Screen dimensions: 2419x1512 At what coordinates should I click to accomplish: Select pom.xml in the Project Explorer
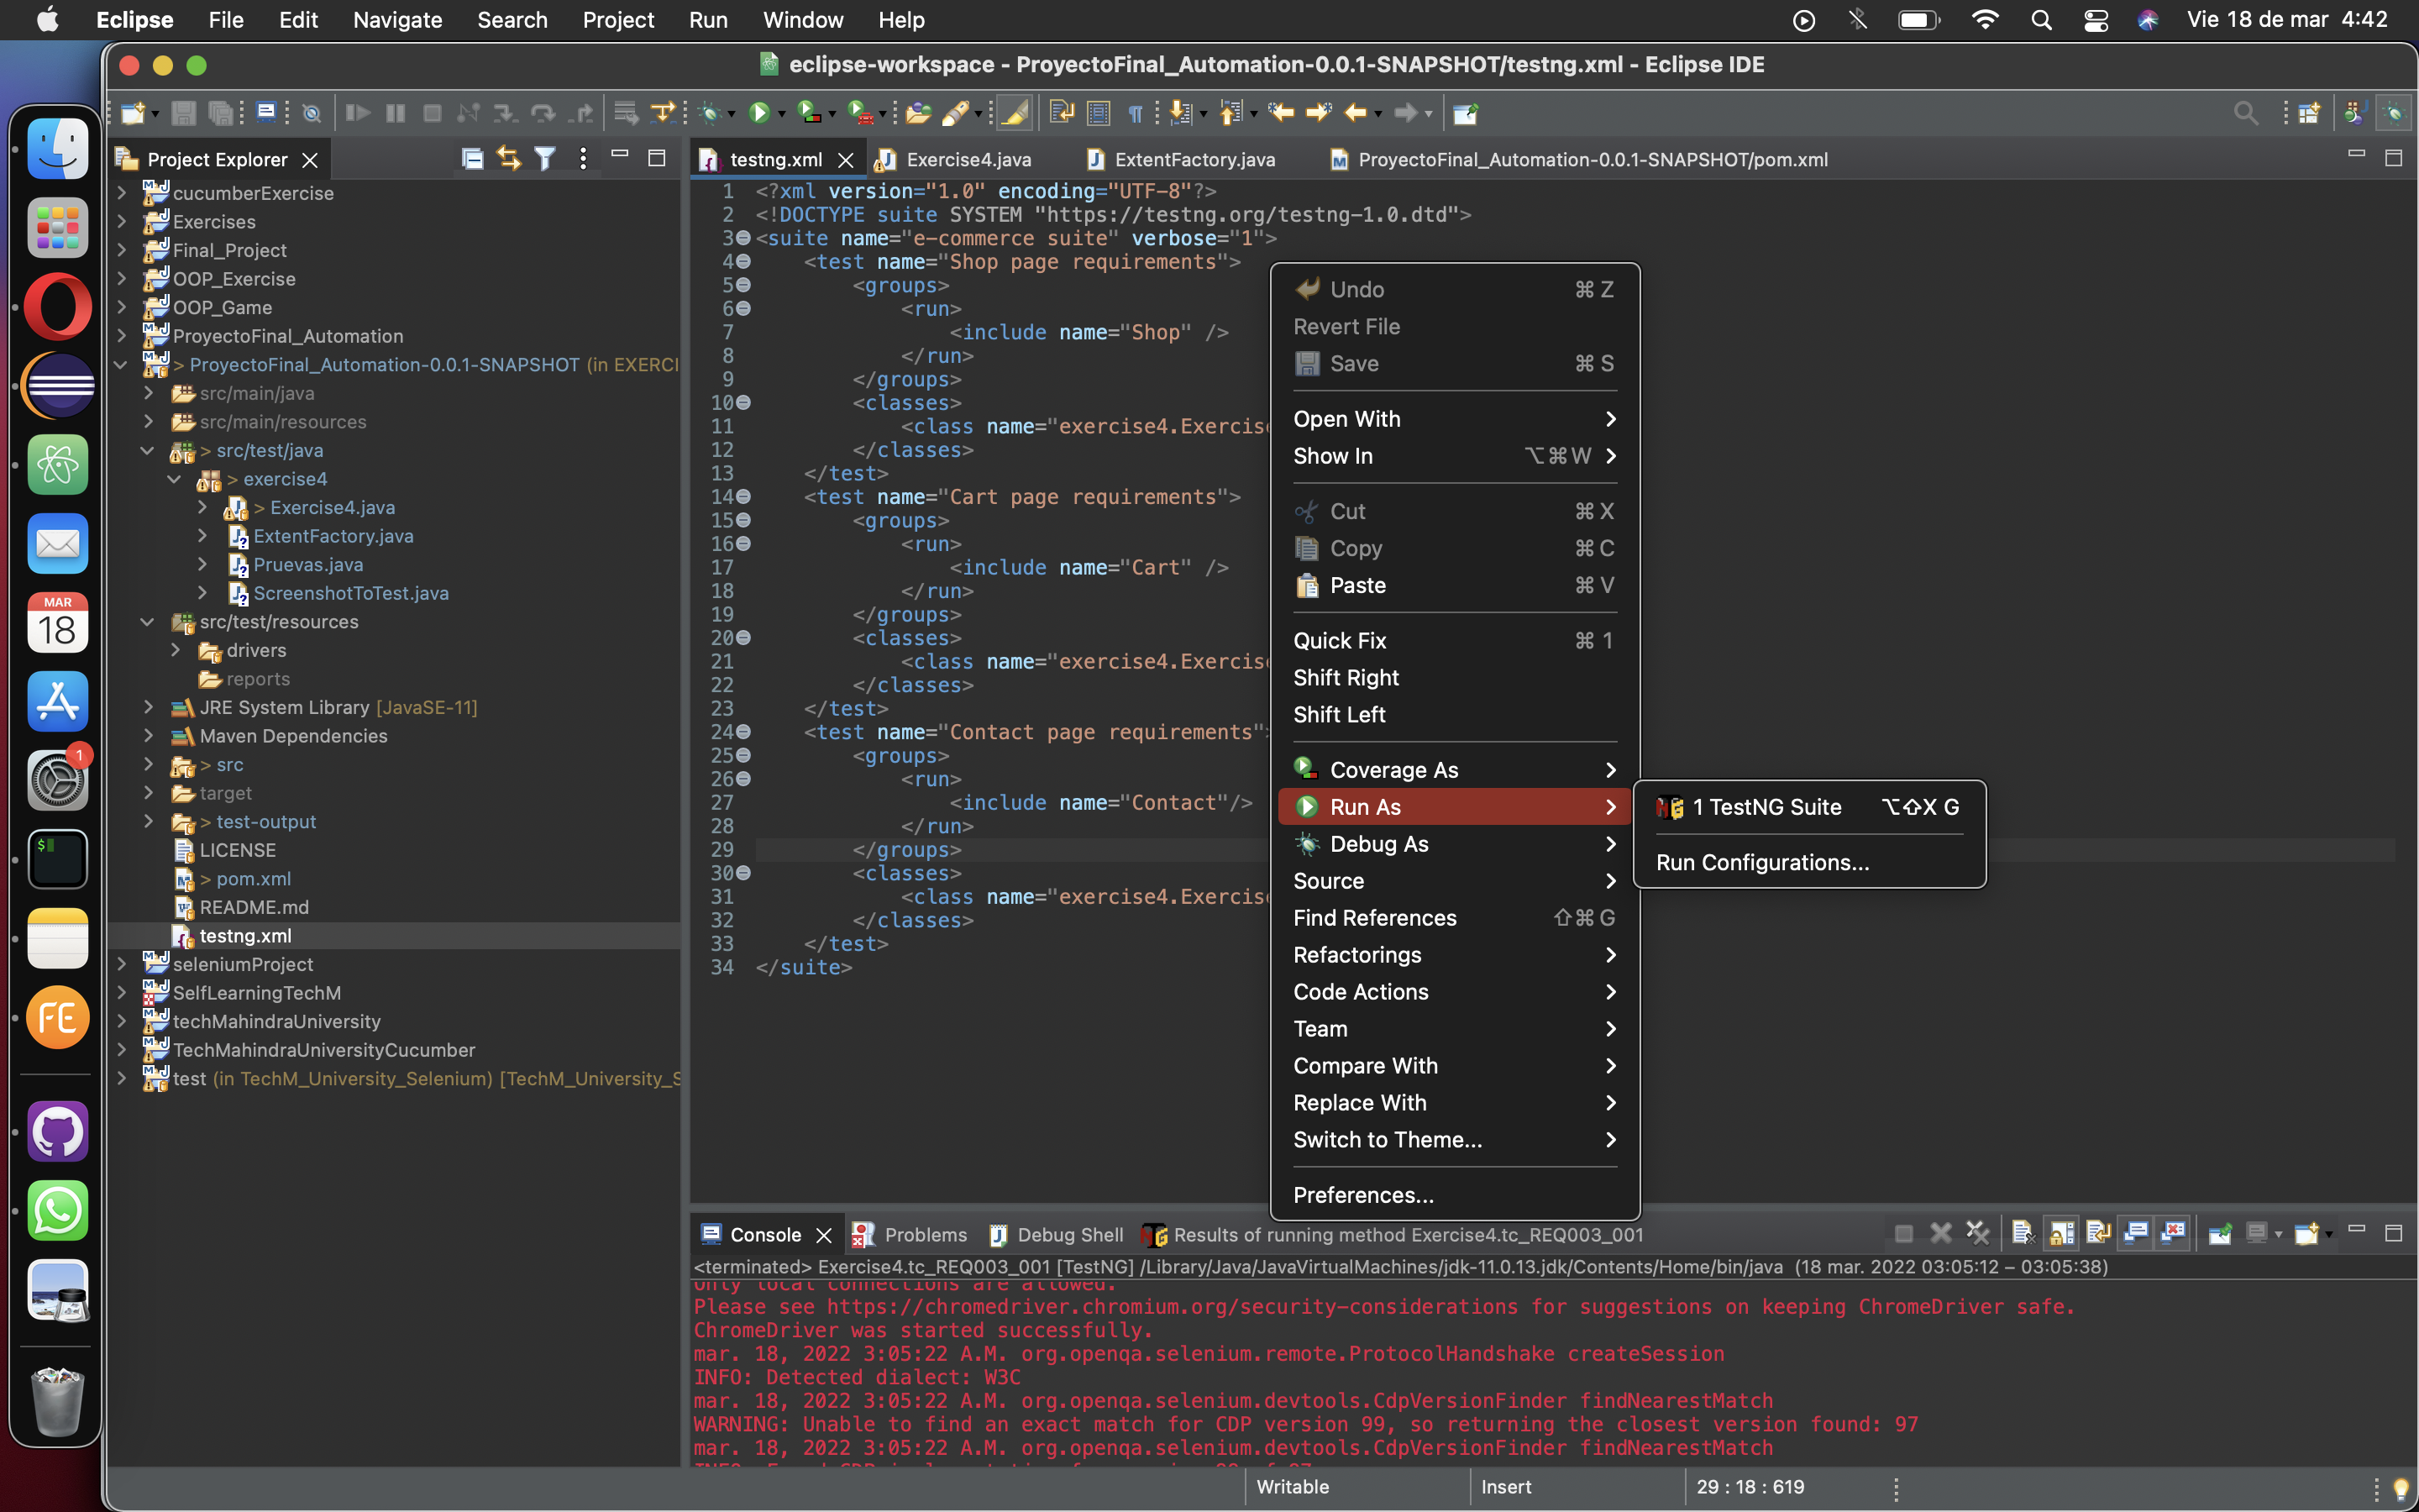point(254,878)
